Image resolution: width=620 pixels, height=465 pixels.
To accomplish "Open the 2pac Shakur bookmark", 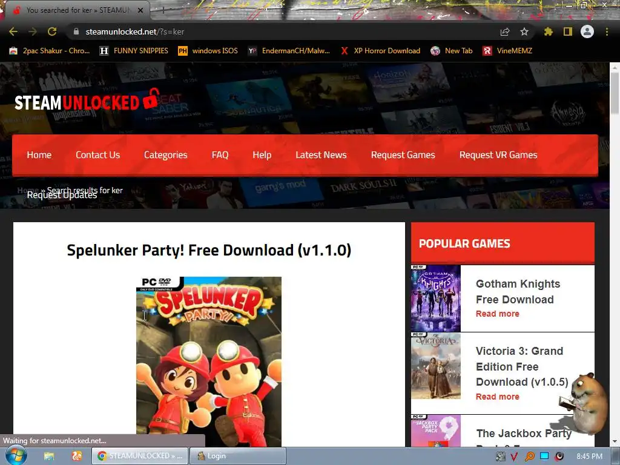I will pos(50,51).
